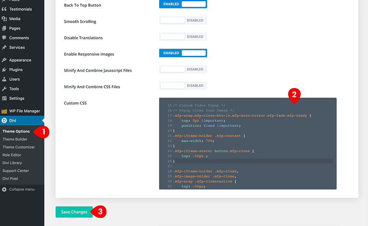Click the Plugins icon
This screenshot has height=226, width=368.
[4, 69]
